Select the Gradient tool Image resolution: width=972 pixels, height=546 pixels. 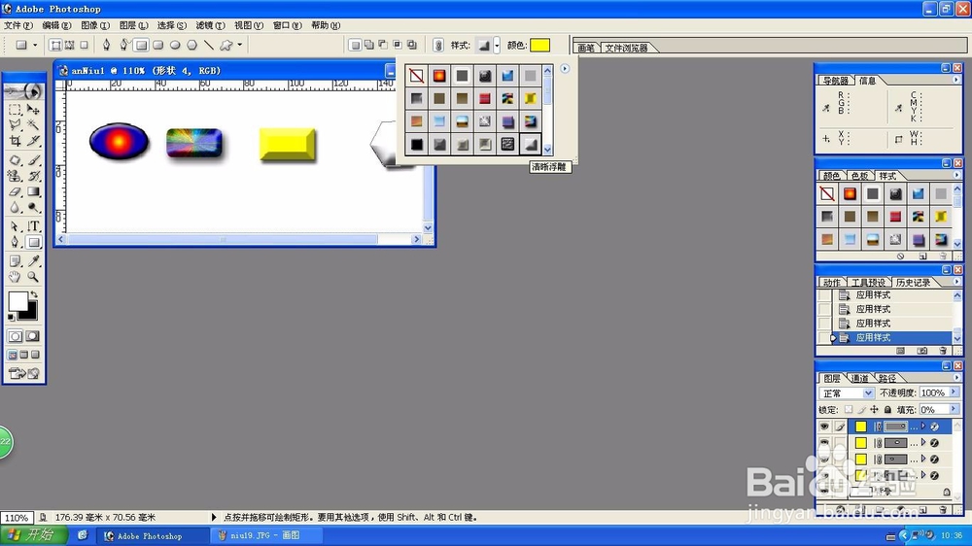(33, 191)
